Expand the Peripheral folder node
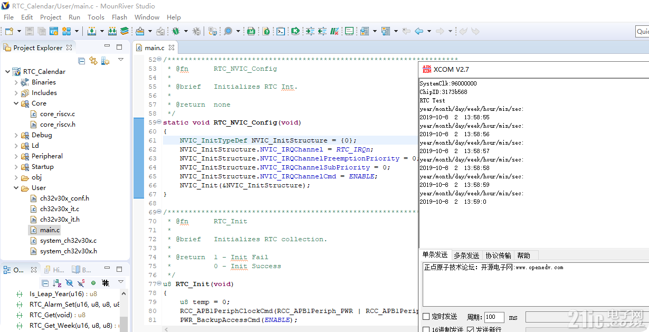 tap(16, 156)
